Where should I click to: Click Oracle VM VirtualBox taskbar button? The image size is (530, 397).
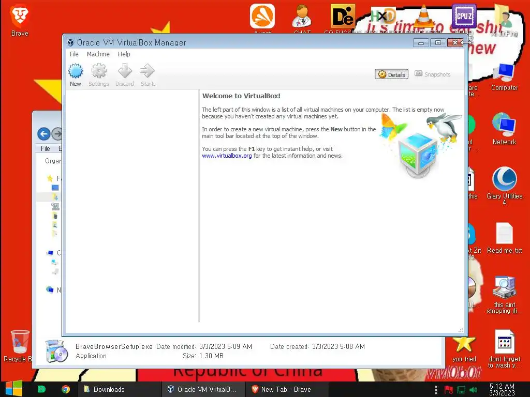coord(202,389)
